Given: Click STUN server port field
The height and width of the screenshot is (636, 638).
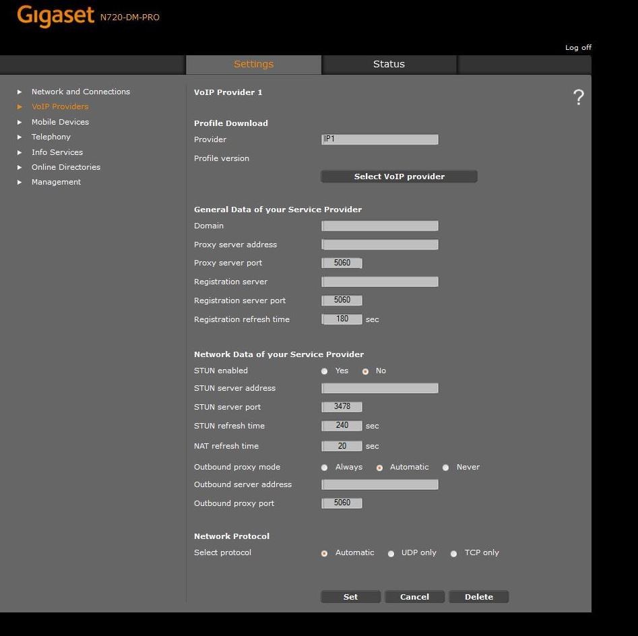Looking at the screenshot, I should [x=342, y=406].
